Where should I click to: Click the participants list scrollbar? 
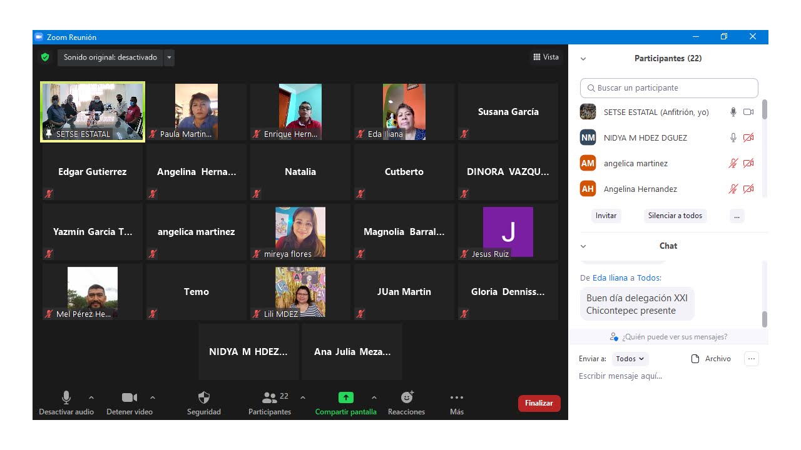pos(764,111)
